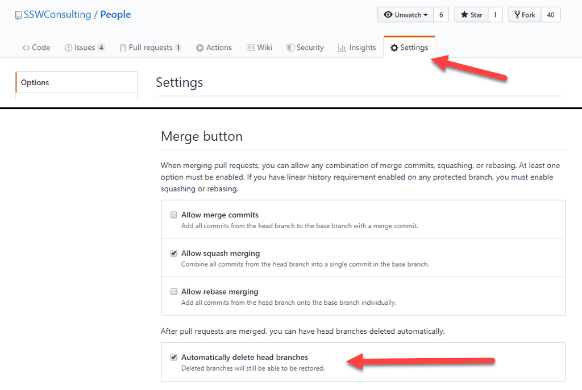Select Options in the settings sidebar

point(35,82)
